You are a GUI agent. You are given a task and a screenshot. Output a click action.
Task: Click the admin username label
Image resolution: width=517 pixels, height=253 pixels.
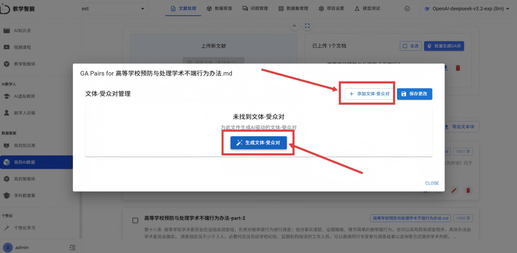coord(22,247)
